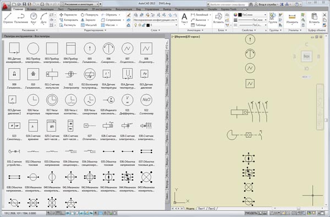Expand the Утилиты panel
Image resolution: width=330 pixels, height=217 pixels.
[295, 30]
